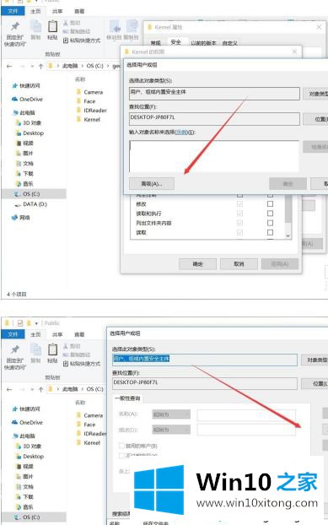Click 取消 in the Kernel 的权限 dialog

pyautogui.click(x=239, y=264)
